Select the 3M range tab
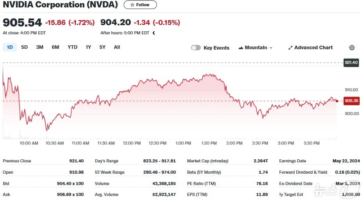This screenshot has width=364, height=203. point(40,47)
